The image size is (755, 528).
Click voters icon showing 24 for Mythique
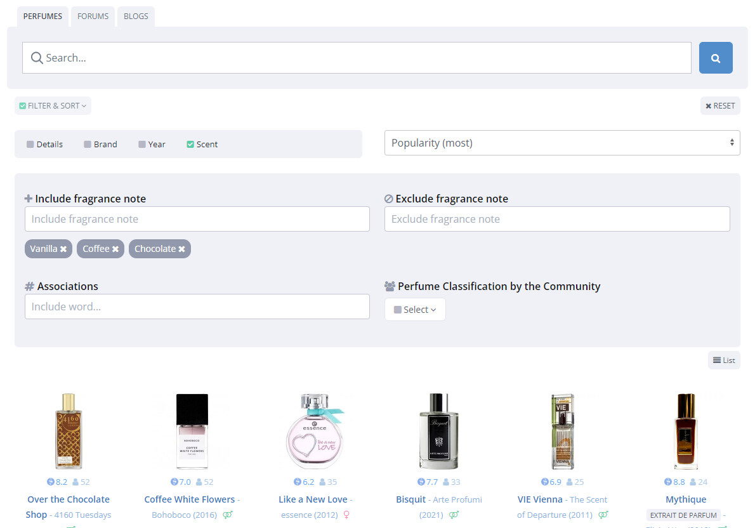coord(693,482)
